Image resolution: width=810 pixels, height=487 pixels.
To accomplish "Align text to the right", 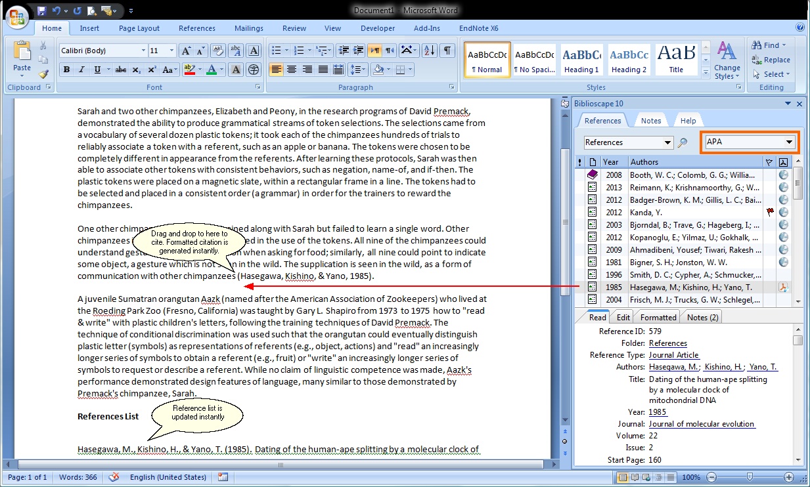I will (307, 70).
